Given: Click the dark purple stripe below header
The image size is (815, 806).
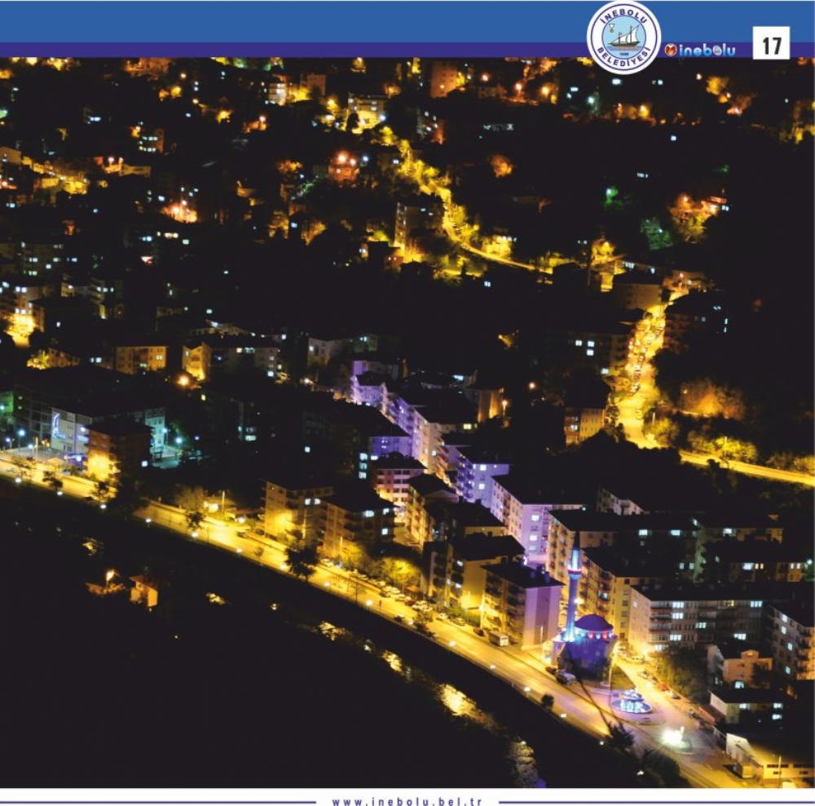Looking at the screenshot, I should click(285, 50).
